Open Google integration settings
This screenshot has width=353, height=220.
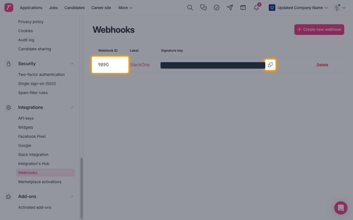pos(25,145)
